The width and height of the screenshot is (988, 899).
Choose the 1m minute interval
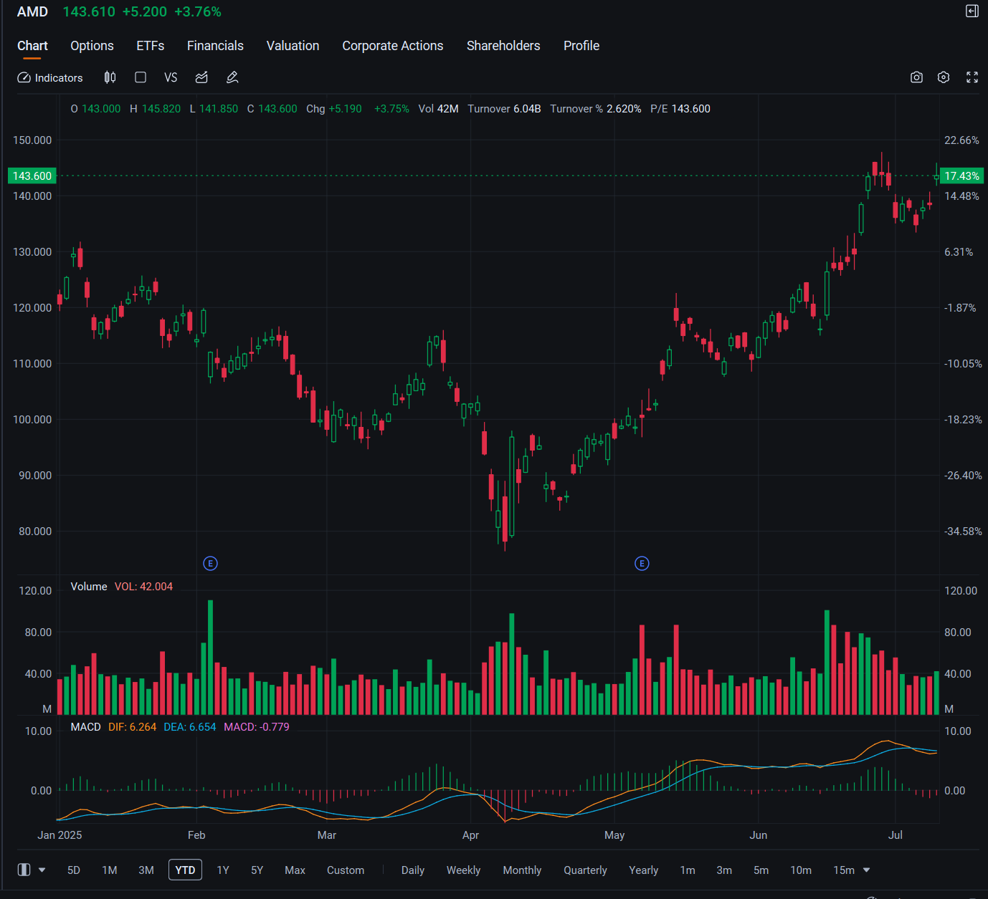688,870
